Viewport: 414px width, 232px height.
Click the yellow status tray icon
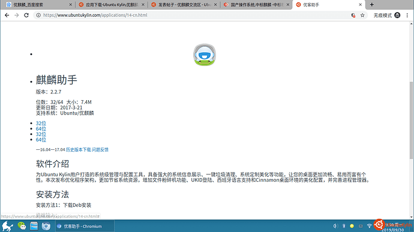point(352,226)
